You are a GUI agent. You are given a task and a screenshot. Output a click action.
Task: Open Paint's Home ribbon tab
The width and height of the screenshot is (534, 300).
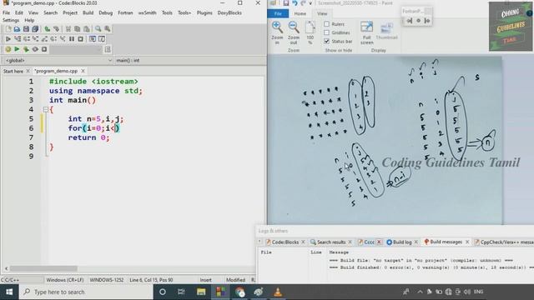coord(300,13)
